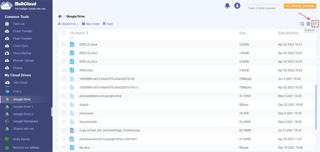The image size is (320, 152).
Task: Sort by File Name column arrow
Action: click(87, 33)
